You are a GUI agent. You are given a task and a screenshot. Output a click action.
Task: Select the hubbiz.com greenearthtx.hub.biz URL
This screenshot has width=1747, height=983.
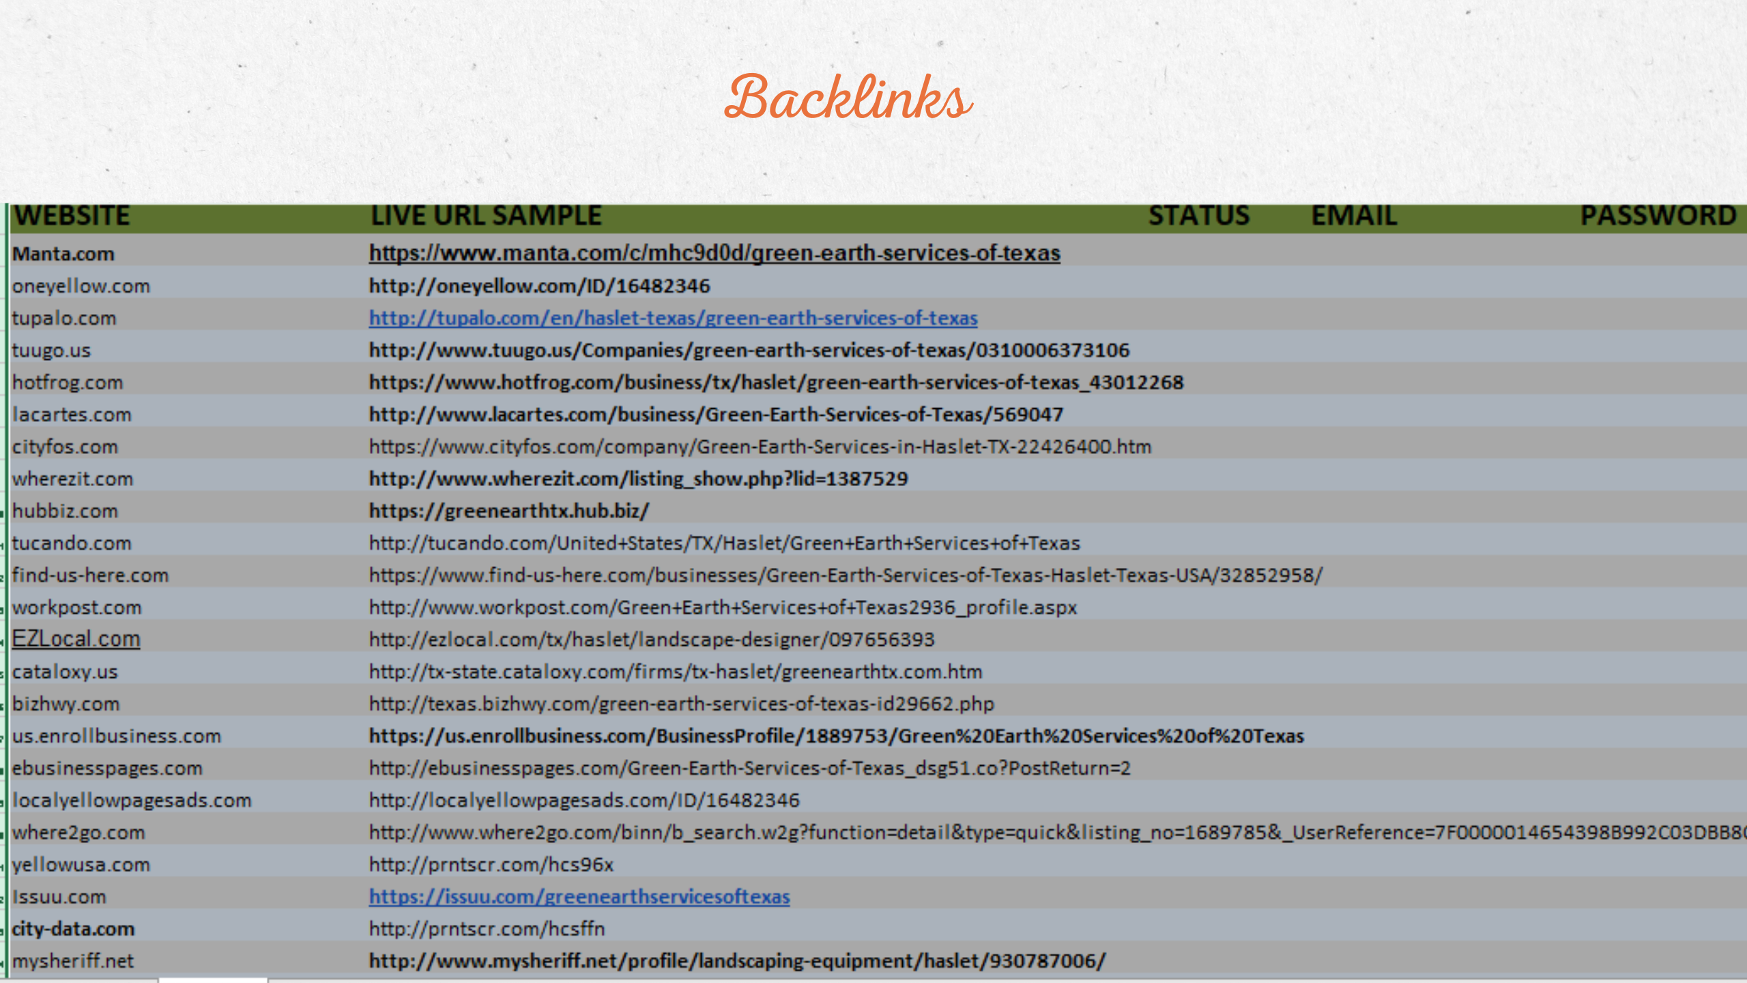coord(509,511)
